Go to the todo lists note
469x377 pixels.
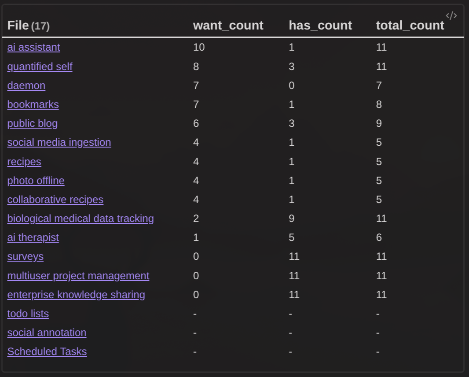[28, 314]
